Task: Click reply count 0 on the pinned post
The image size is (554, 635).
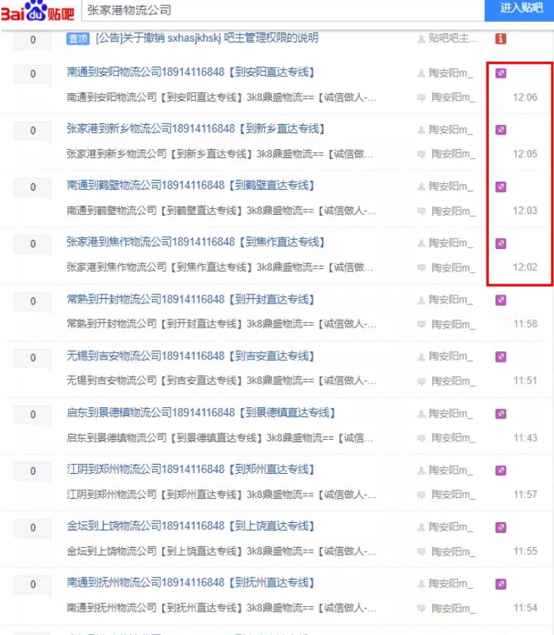Action: pyautogui.click(x=33, y=40)
